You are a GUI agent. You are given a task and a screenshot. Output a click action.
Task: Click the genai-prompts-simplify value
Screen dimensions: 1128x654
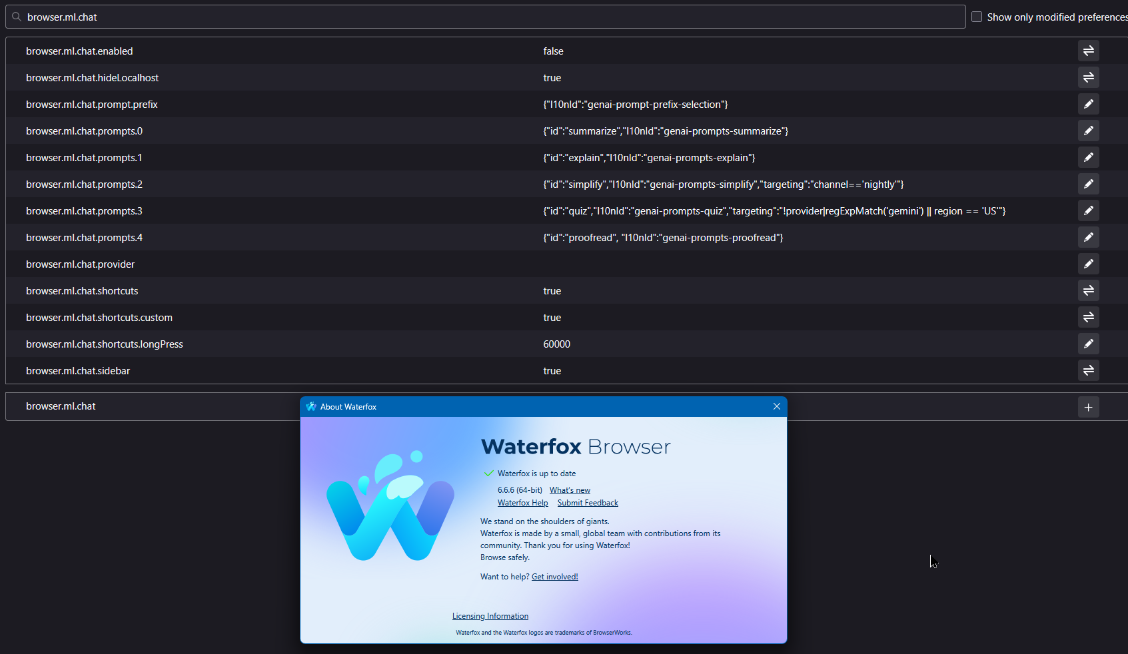(724, 184)
